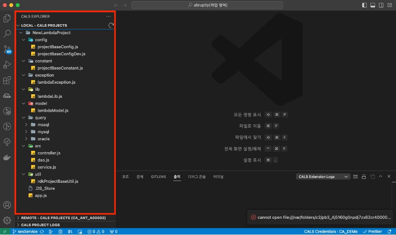Viewport: 396px width, 235px height.
Task: Open CALS Explorer more actions ellipsis
Action: tap(108, 16)
